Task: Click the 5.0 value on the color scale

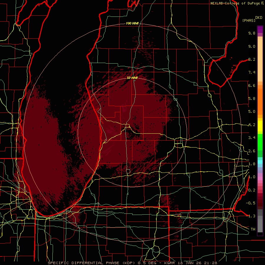Action: pos(252,112)
